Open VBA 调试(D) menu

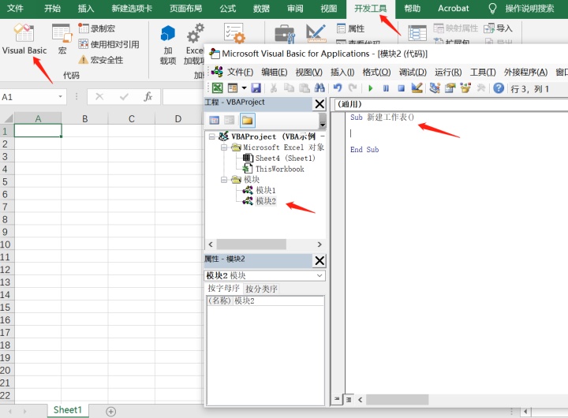pyautogui.click(x=413, y=72)
